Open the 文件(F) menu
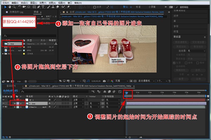 [x=6, y=3]
